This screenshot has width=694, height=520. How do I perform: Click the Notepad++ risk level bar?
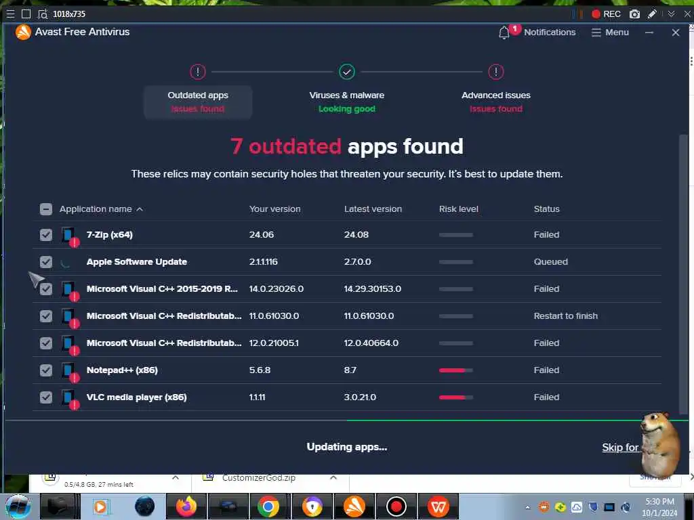456,370
